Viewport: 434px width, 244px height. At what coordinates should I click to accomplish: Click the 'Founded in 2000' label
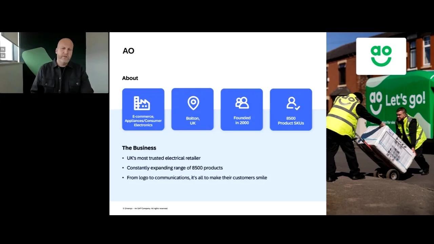[x=242, y=120]
